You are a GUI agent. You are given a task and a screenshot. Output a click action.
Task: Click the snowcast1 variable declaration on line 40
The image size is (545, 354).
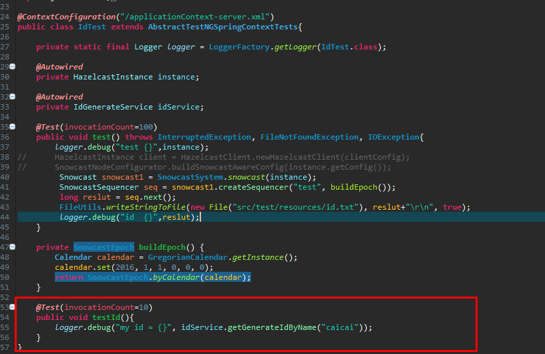pyautogui.click(x=122, y=178)
